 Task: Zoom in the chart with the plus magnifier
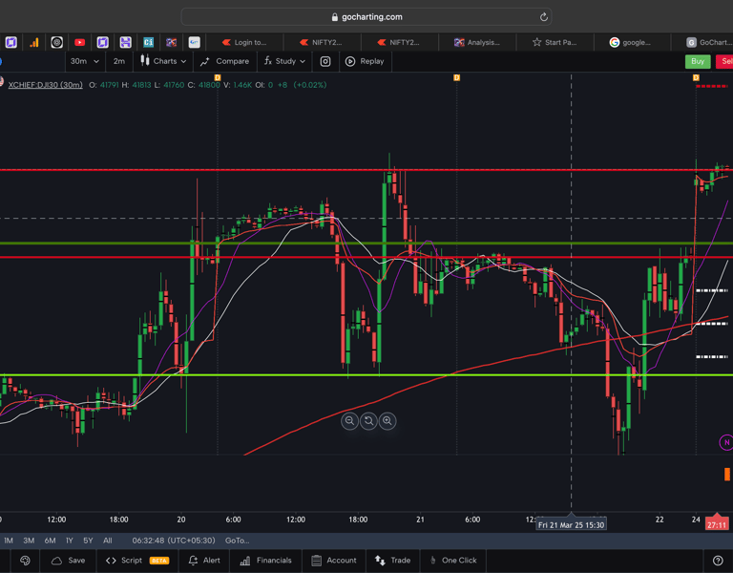(x=387, y=421)
